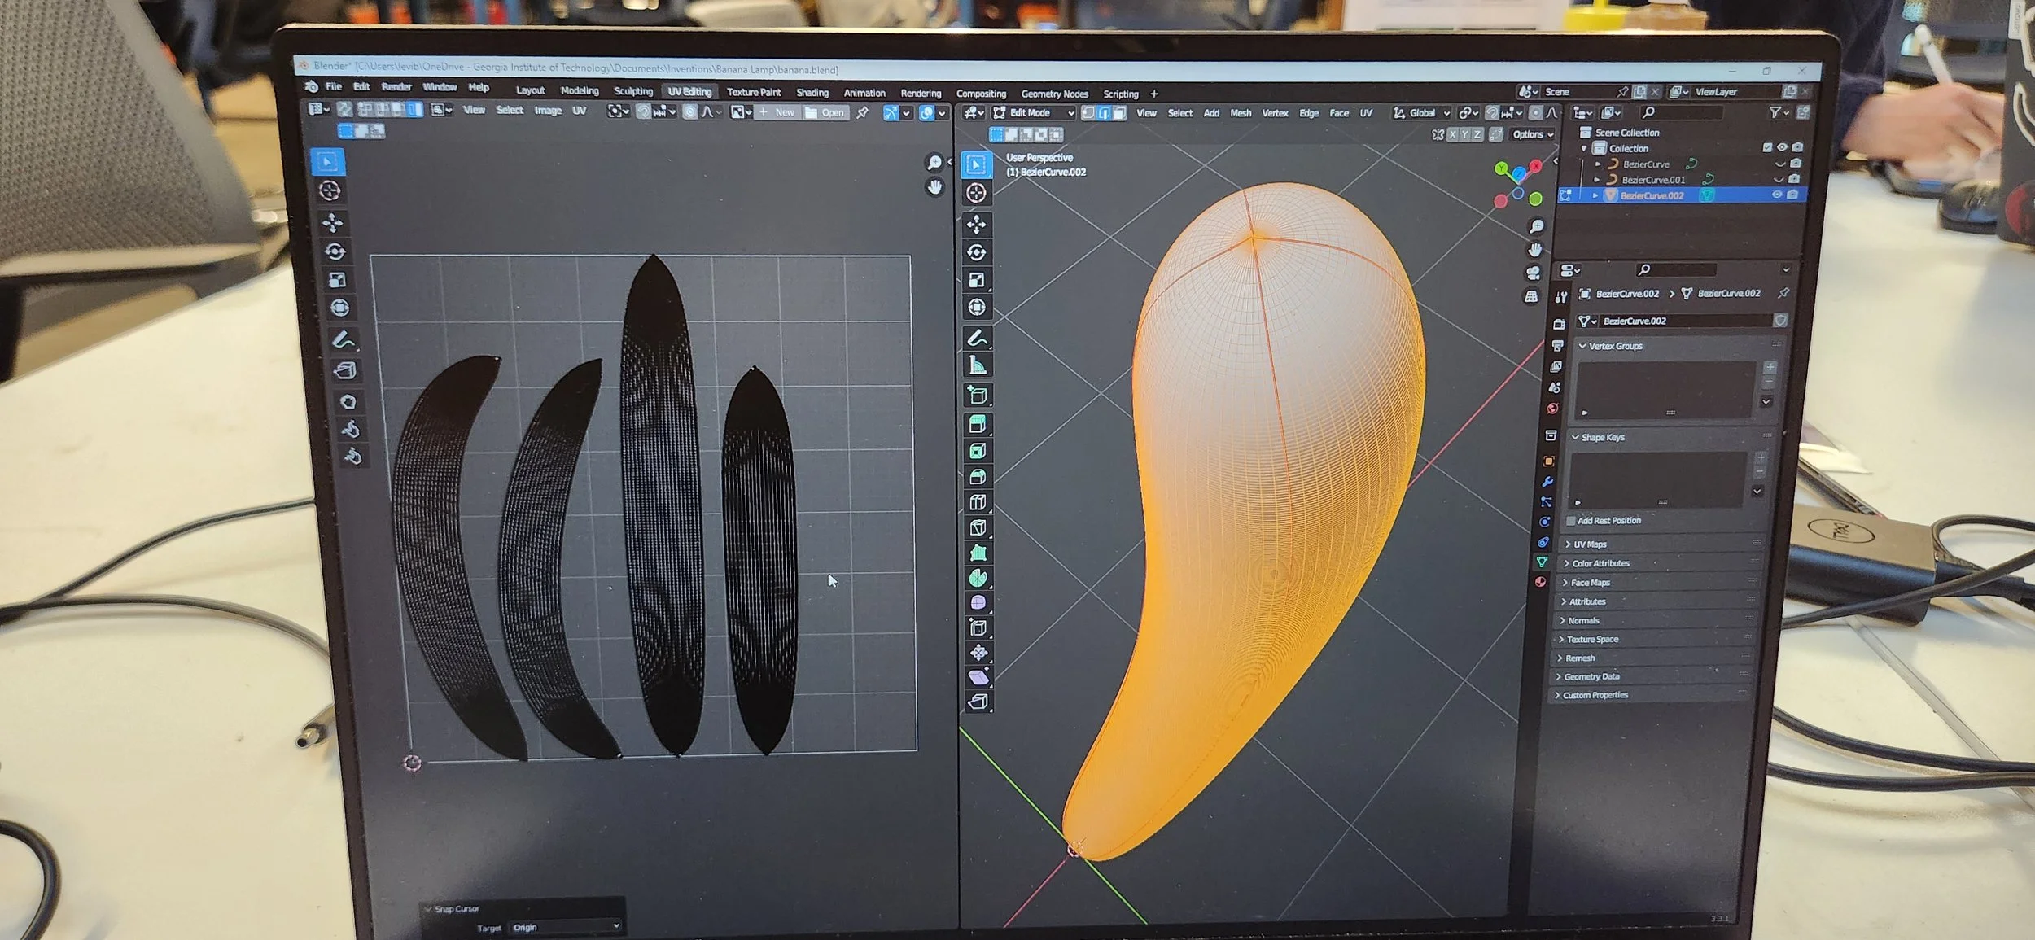The width and height of the screenshot is (2035, 940).
Task: Click the New image button
Action: coord(777,112)
